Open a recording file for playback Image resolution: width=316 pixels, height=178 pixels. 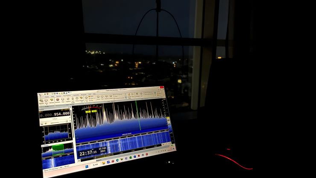(x=92, y=96)
